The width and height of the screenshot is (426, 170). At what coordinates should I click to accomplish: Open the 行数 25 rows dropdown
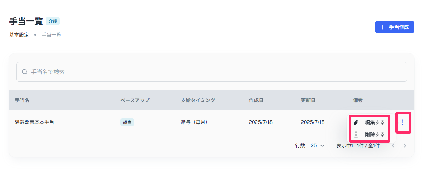click(317, 145)
